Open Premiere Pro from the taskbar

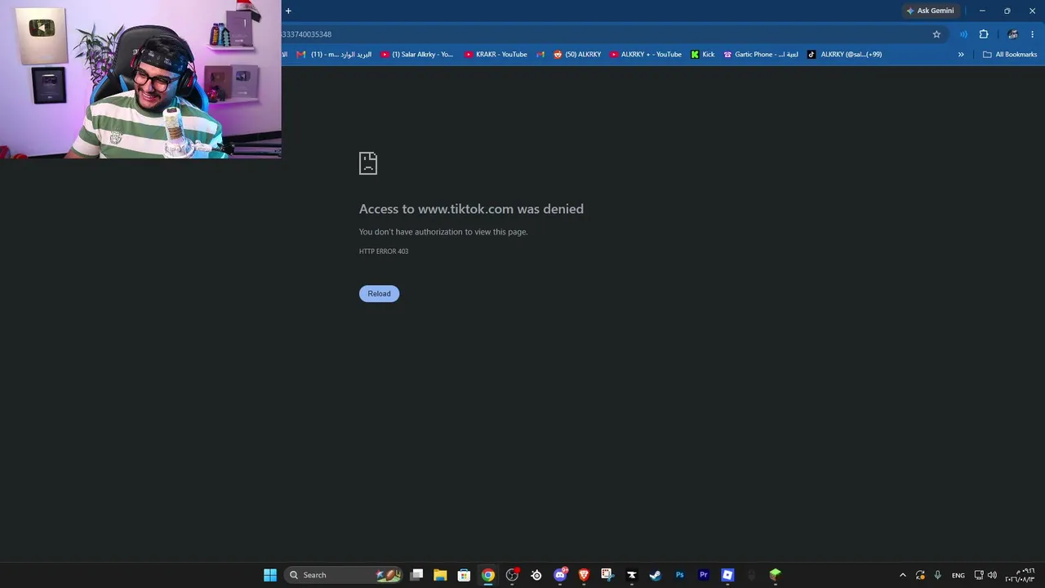tap(703, 575)
